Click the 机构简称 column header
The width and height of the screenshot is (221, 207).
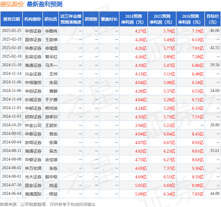coord(33,19)
